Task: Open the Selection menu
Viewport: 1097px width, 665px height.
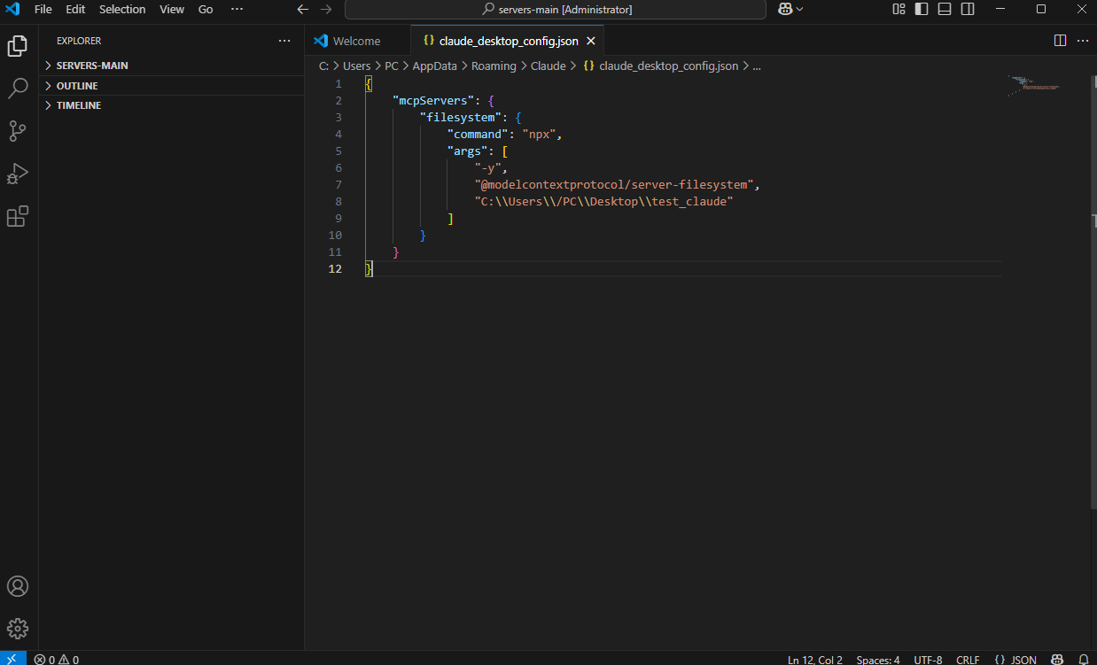Action: tap(122, 9)
